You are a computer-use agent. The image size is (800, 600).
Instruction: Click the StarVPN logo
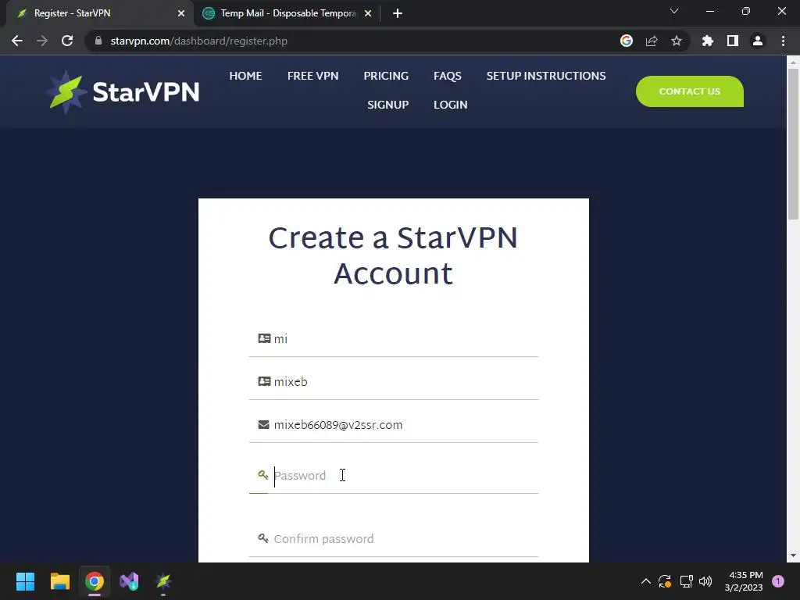123,92
